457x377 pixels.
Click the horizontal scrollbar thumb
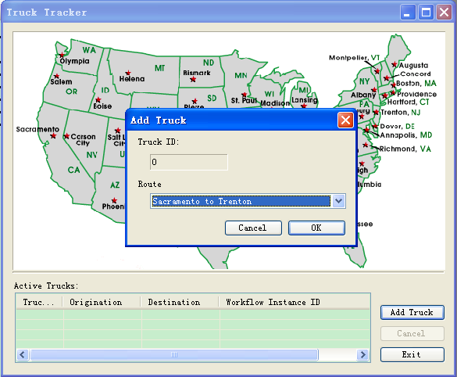click(174, 355)
